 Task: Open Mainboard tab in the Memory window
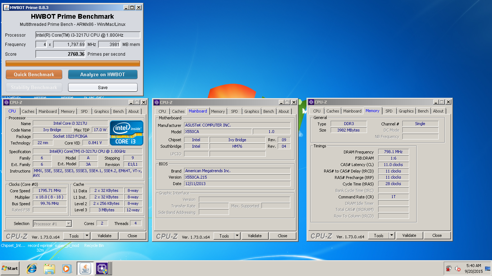coord(352,111)
